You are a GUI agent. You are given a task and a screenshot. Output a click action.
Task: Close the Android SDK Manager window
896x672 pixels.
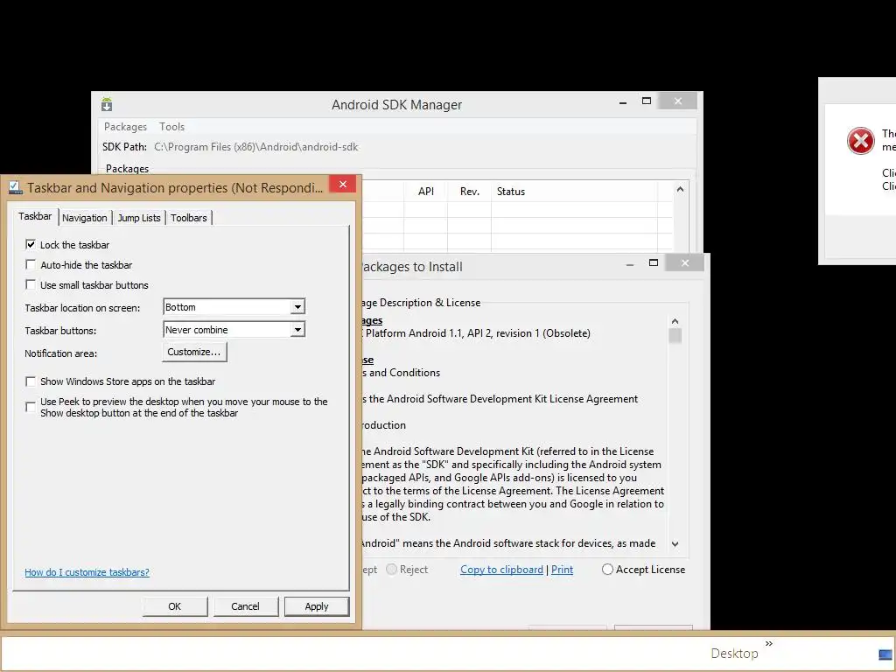(678, 101)
